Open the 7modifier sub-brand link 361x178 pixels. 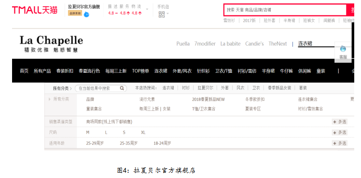tap(205, 44)
